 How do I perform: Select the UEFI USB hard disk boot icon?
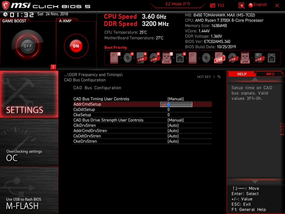click(141, 58)
